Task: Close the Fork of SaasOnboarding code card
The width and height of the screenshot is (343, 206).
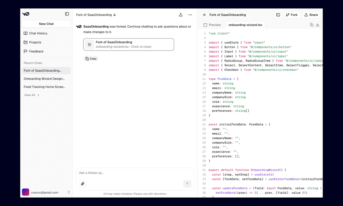Action: click(x=129, y=44)
